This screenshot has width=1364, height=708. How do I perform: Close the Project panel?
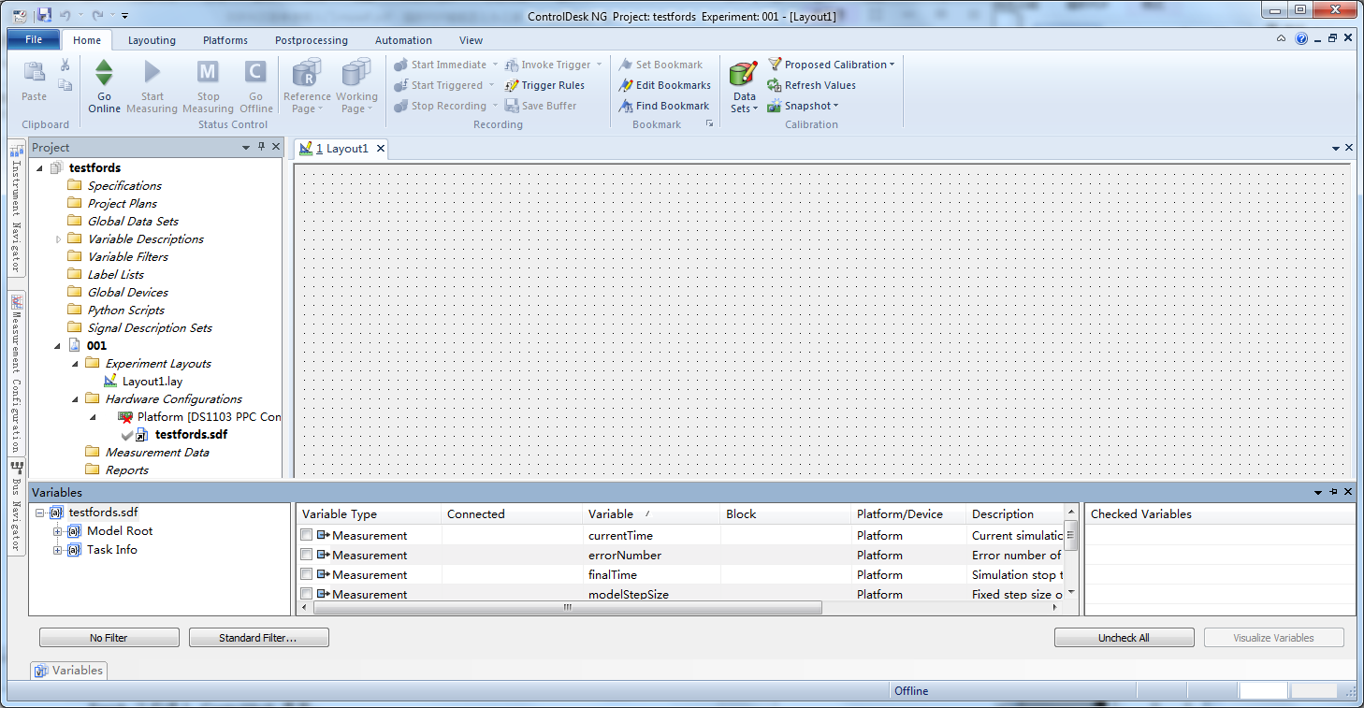(x=276, y=147)
